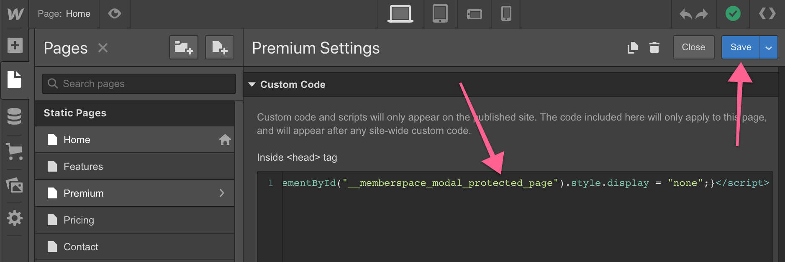Open the Webflow logo menu
The height and width of the screenshot is (262, 785).
[15, 14]
